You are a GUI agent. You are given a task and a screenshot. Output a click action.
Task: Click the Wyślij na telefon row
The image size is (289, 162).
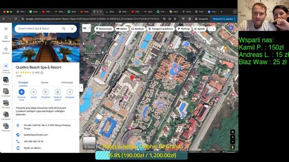pos(46,148)
